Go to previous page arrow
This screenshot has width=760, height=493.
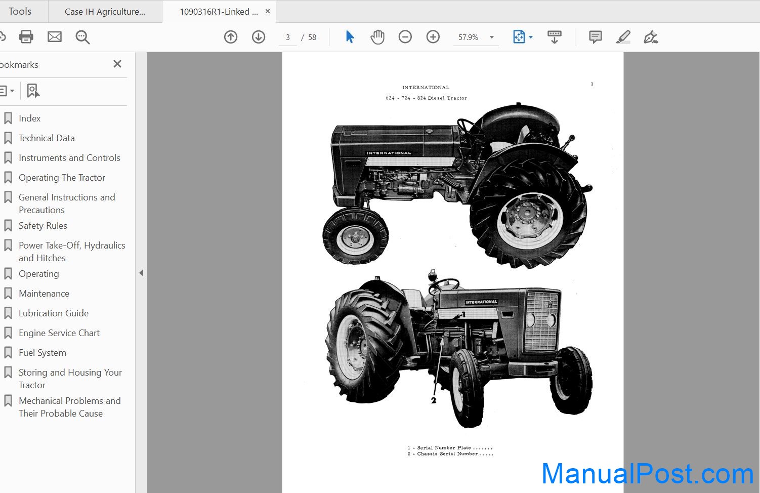231,37
